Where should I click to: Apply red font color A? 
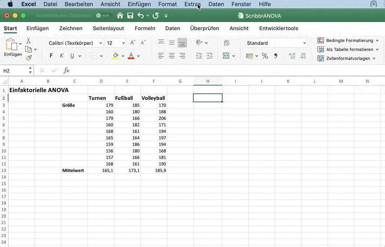[x=131, y=56]
